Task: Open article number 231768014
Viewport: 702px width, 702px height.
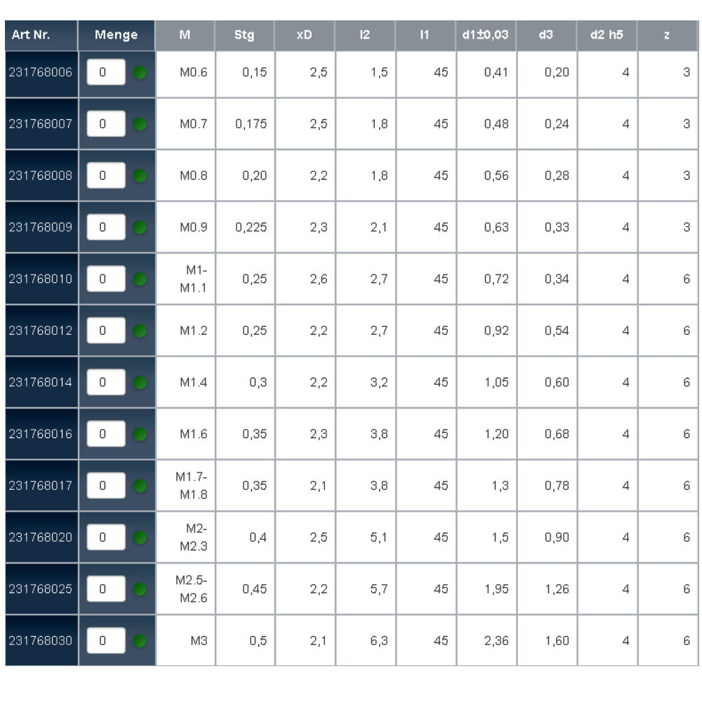Action: [x=41, y=383]
